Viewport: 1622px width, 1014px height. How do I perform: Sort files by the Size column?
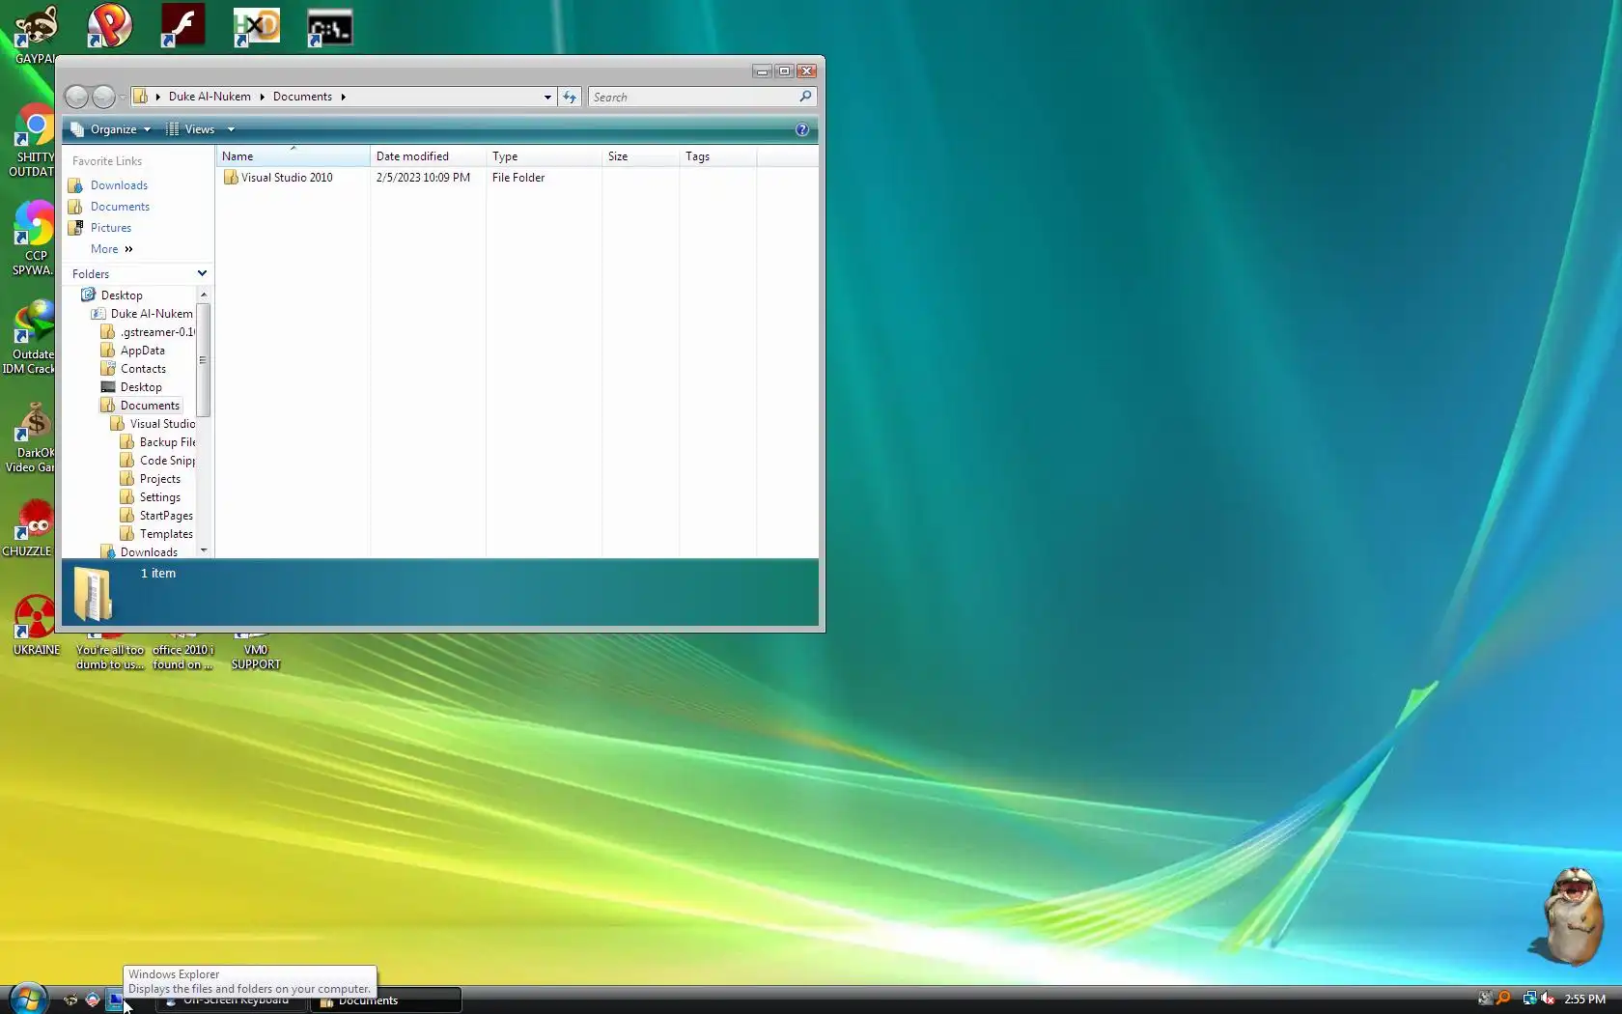pyautogui.click(x=640, y=156)
